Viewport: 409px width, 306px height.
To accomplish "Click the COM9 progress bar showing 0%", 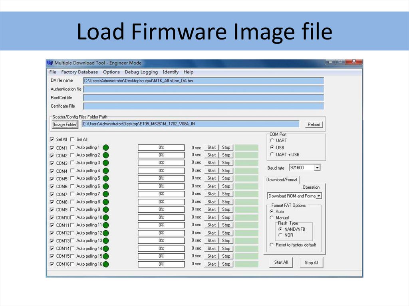I will 161,209.
